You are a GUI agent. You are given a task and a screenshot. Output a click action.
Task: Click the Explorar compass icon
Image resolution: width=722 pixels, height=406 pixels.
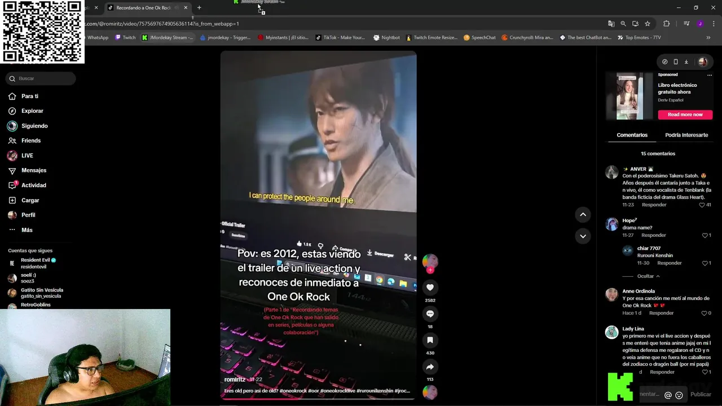tap(12, 111)
